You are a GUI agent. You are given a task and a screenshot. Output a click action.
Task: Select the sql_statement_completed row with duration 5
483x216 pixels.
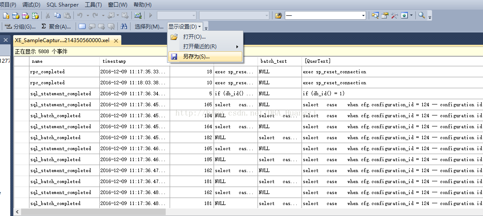[248, 94]
